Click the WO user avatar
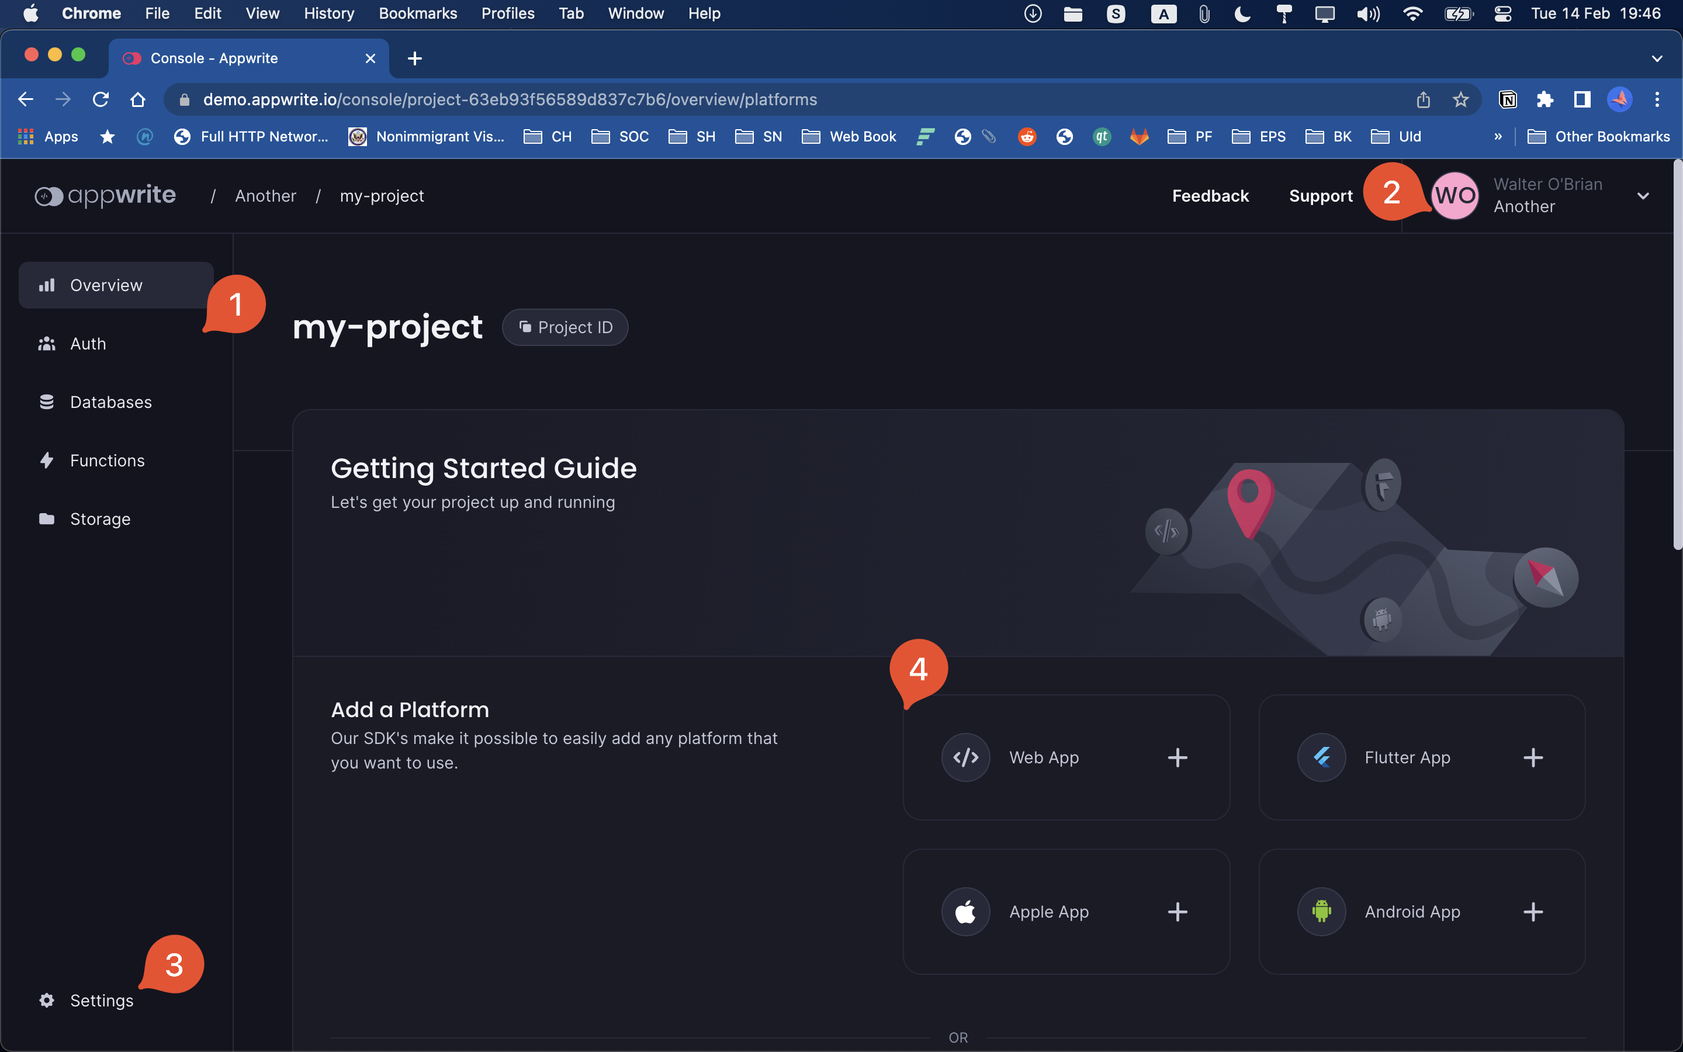 tap(1456, 196)
